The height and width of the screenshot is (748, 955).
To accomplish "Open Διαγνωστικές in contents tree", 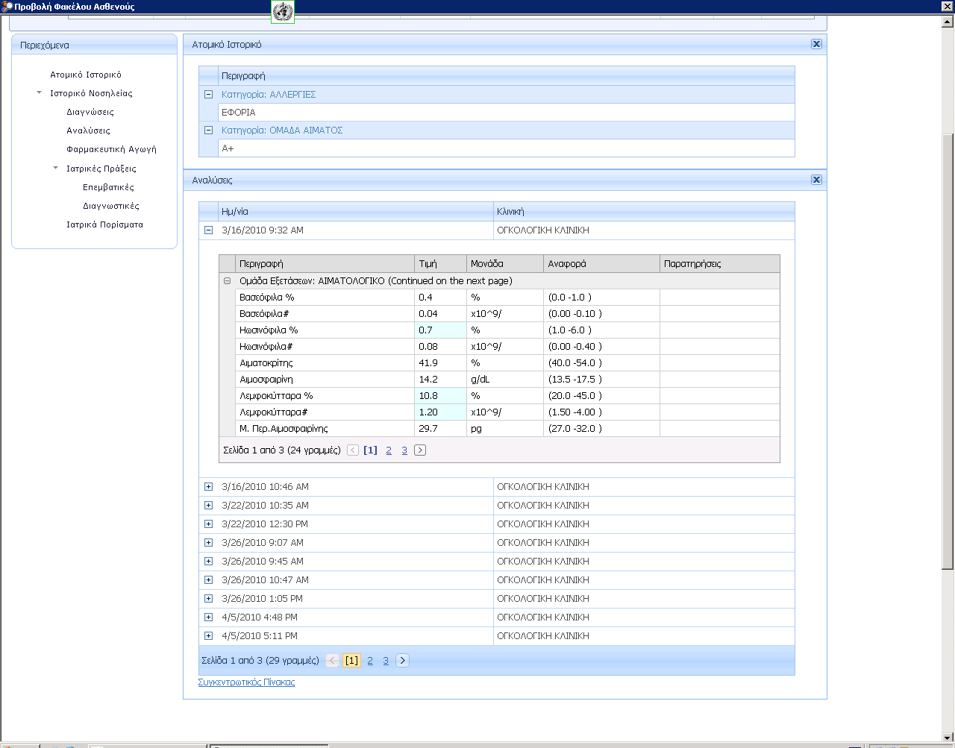I will click(111, 206).
